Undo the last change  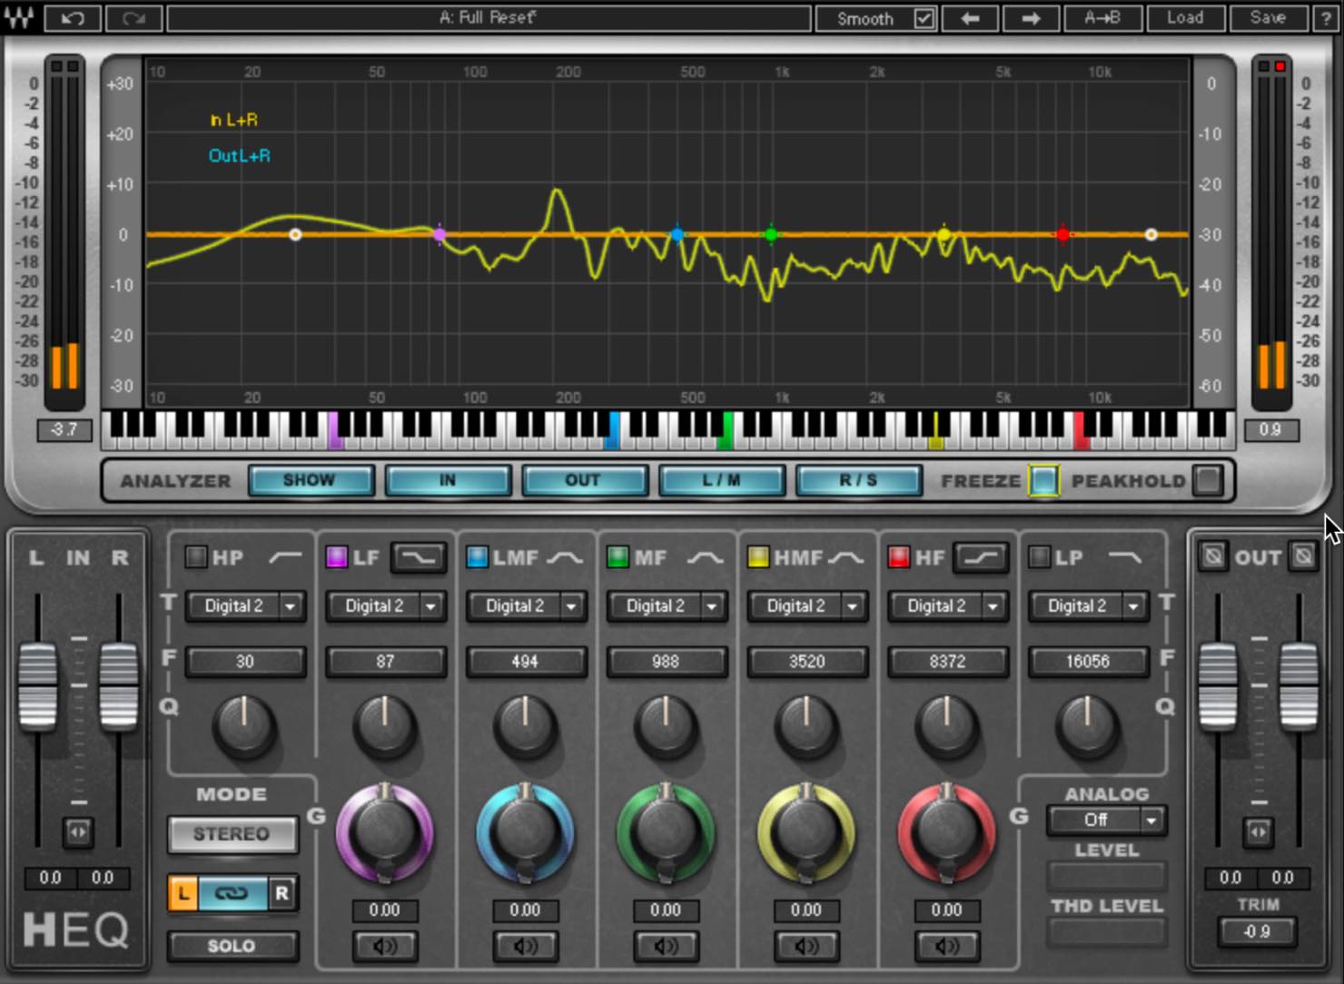click(72, 17)
